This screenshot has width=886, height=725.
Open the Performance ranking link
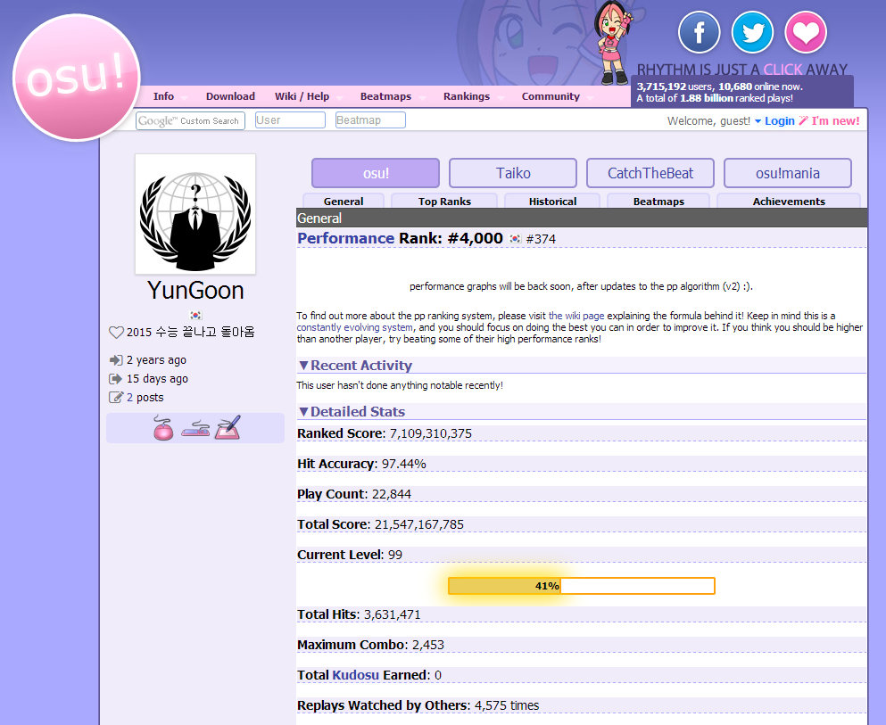[x=346, y=238]
